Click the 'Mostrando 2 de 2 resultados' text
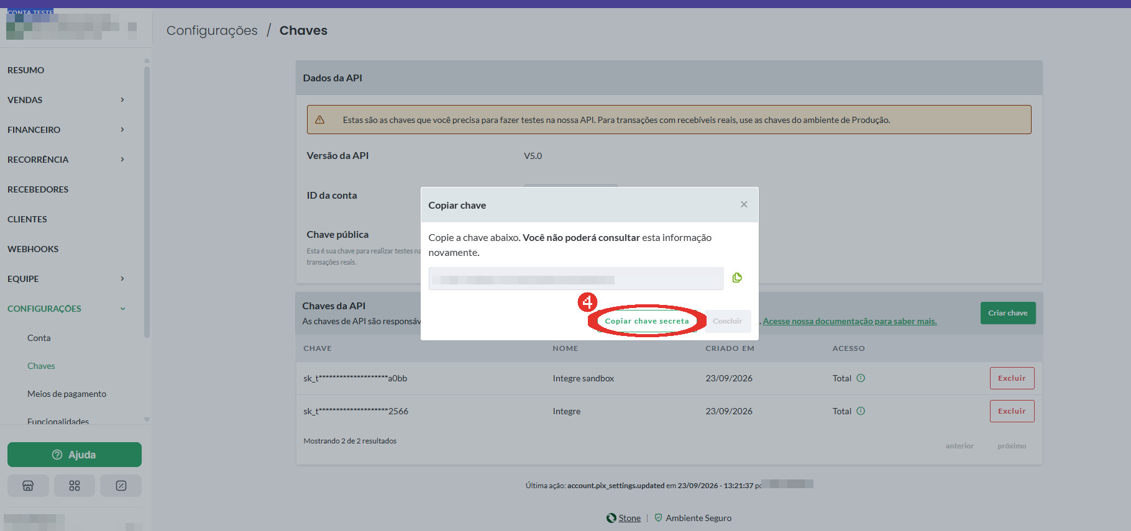Image resolution: width=1131 pixels, height=531 pixels. click(350, 441)
